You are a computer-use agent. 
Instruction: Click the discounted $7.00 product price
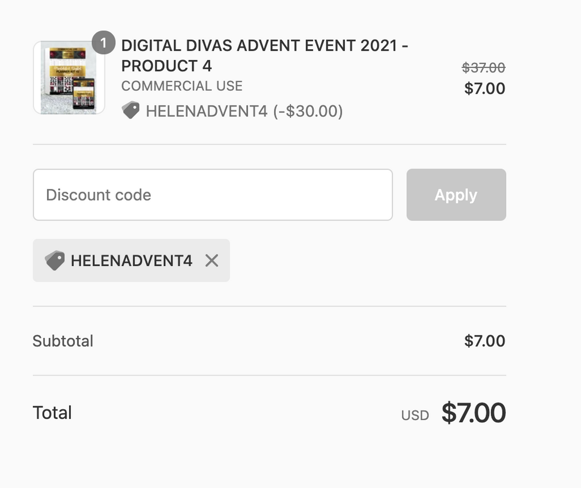click(485, 89)
